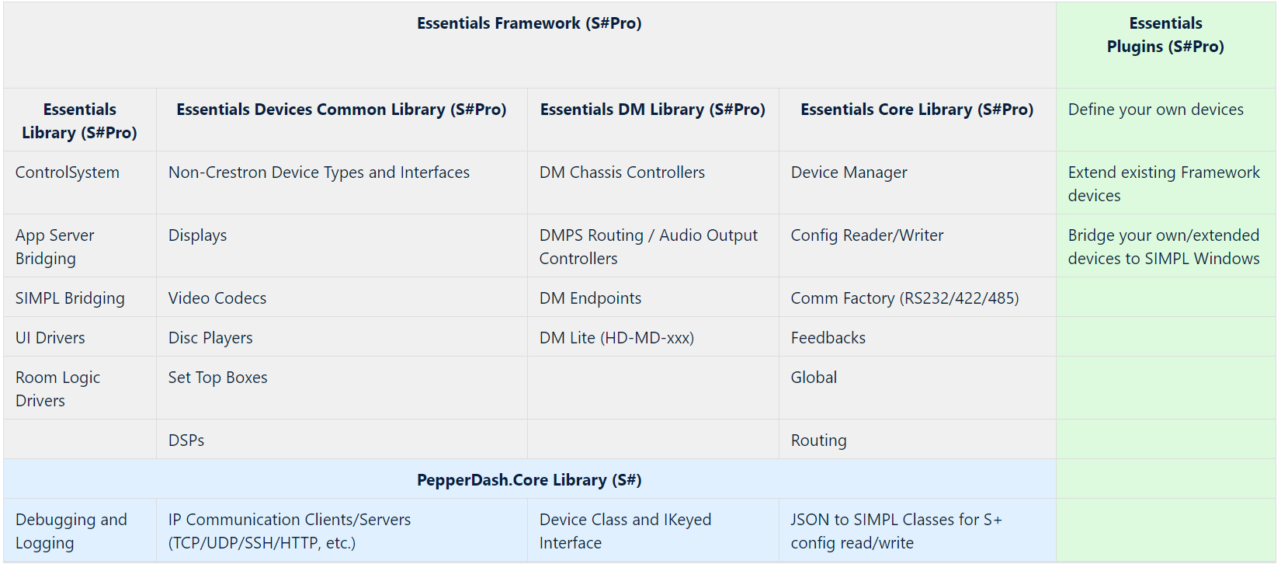Click the Set Top Boxes cell
This screenshot has height=564, width=1281.
click(x=217, y=378)
